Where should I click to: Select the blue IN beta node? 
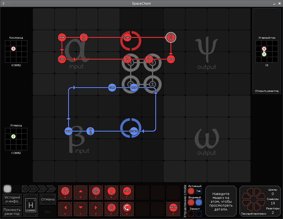click(90, 131)
